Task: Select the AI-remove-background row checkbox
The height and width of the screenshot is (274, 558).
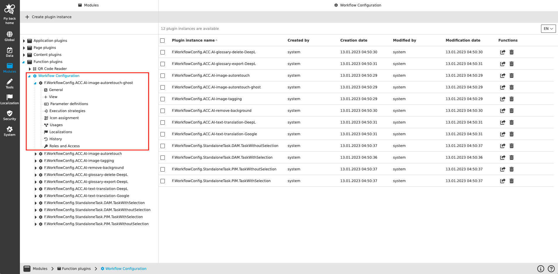Action: click(x=163, y=111)
